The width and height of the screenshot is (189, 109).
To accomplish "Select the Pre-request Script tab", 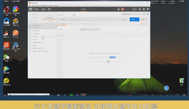I will pos(87,24).
